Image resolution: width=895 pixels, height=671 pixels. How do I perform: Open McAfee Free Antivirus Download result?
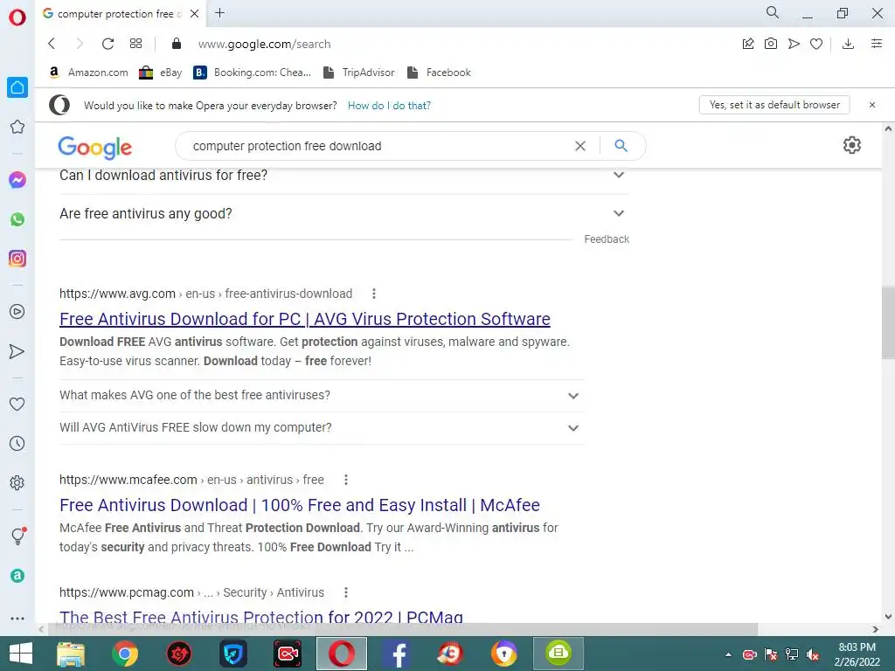point(300,506)
